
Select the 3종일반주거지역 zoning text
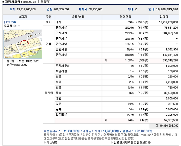coord(69,135)
